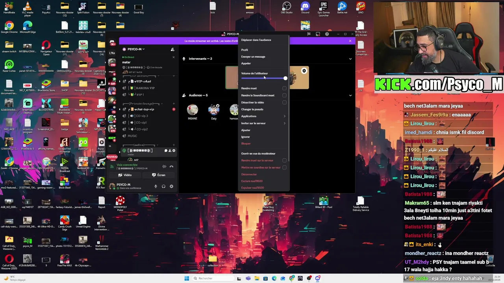Check Désactiver la vidéo checkbox
This screenshot has height=283, width=504.
tap(284, 103)
